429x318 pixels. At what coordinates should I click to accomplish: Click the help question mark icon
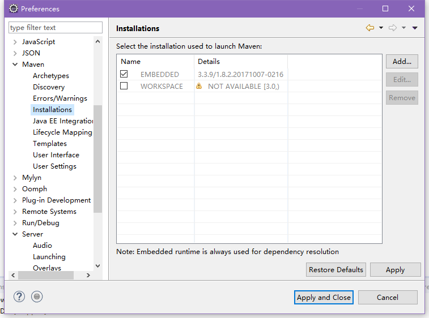coord(19,296)
